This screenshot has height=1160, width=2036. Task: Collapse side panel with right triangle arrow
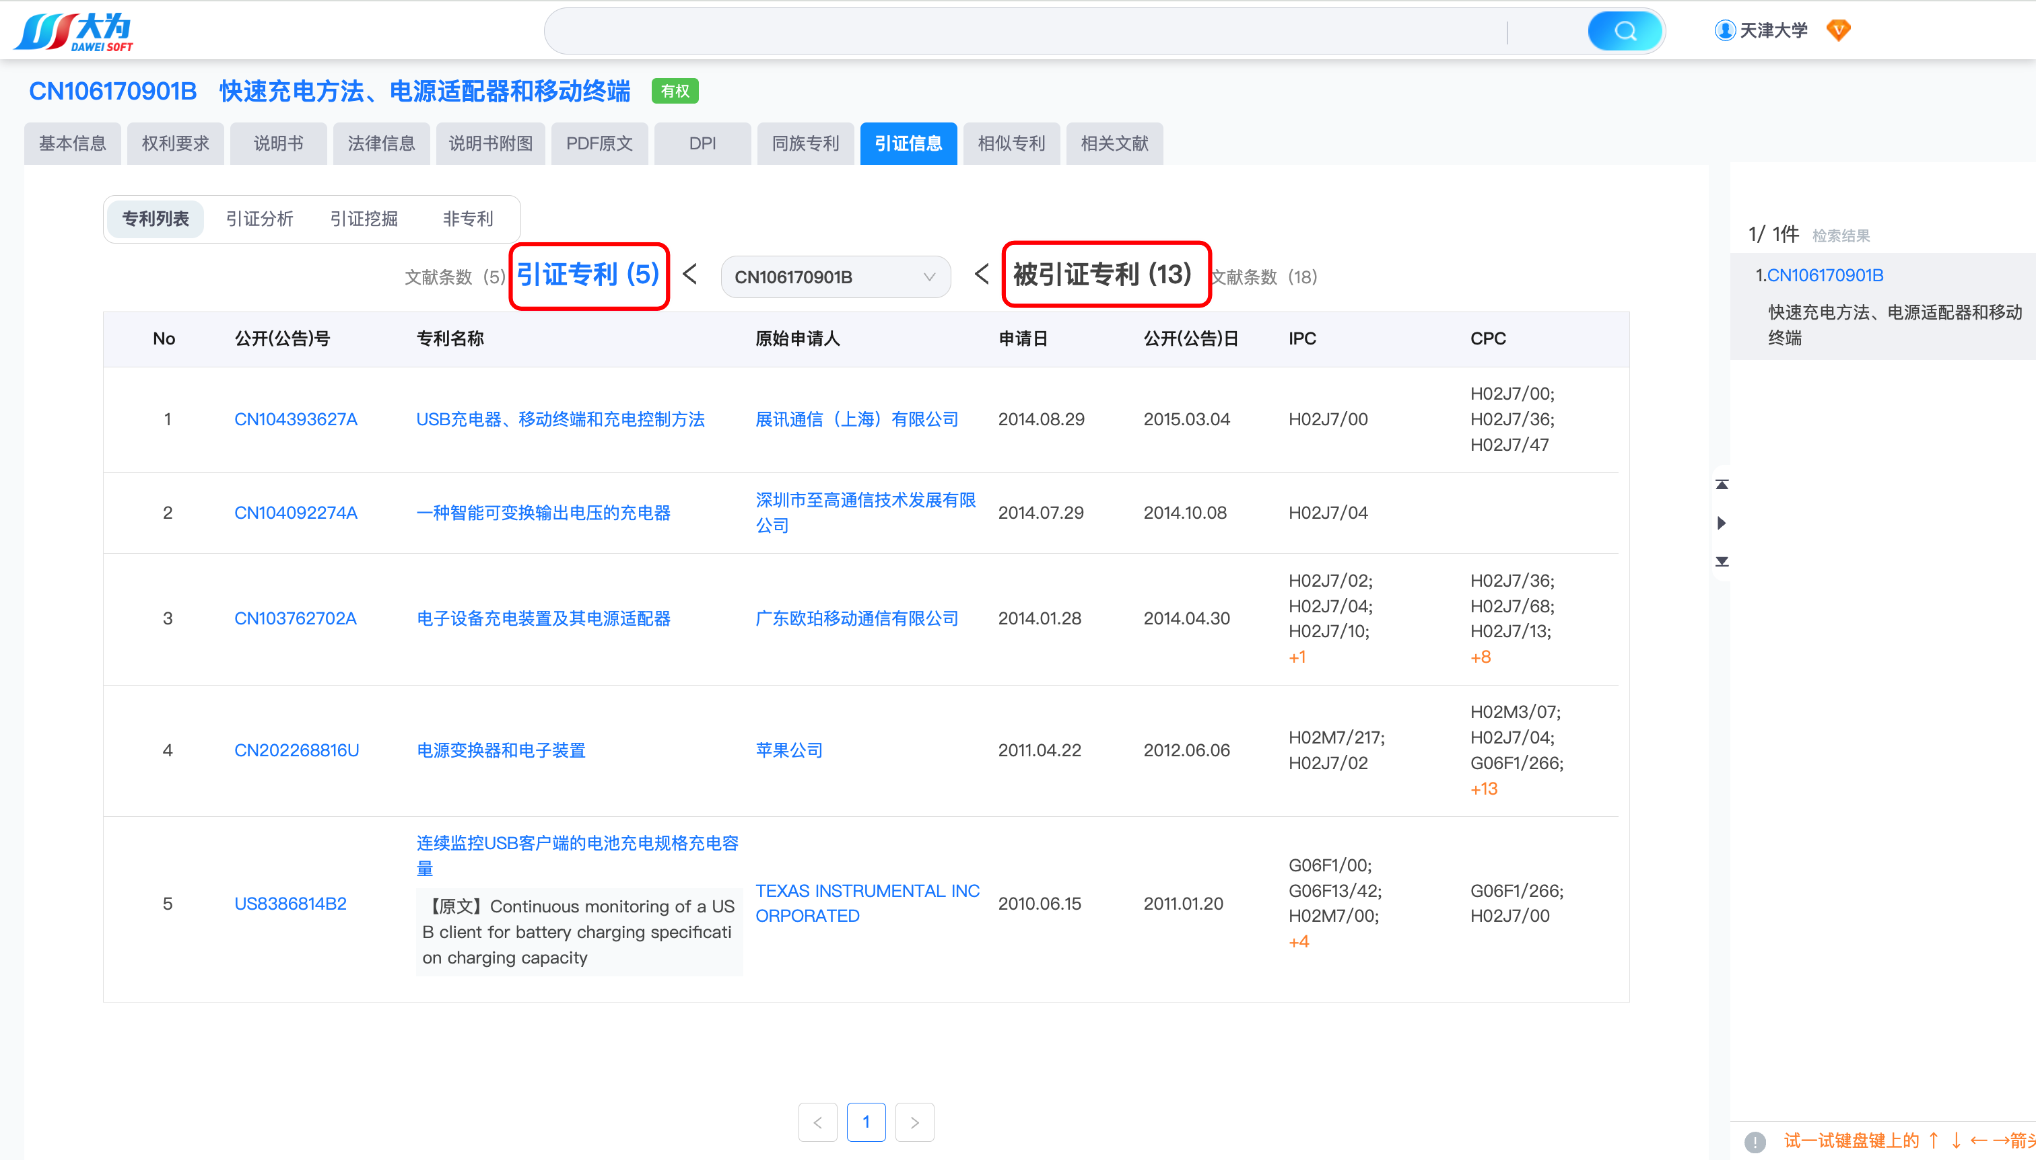point(1722,523)
